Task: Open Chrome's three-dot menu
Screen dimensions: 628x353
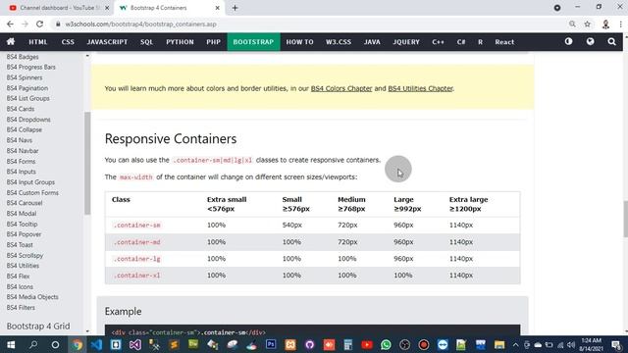Action: tap(620, 24)
